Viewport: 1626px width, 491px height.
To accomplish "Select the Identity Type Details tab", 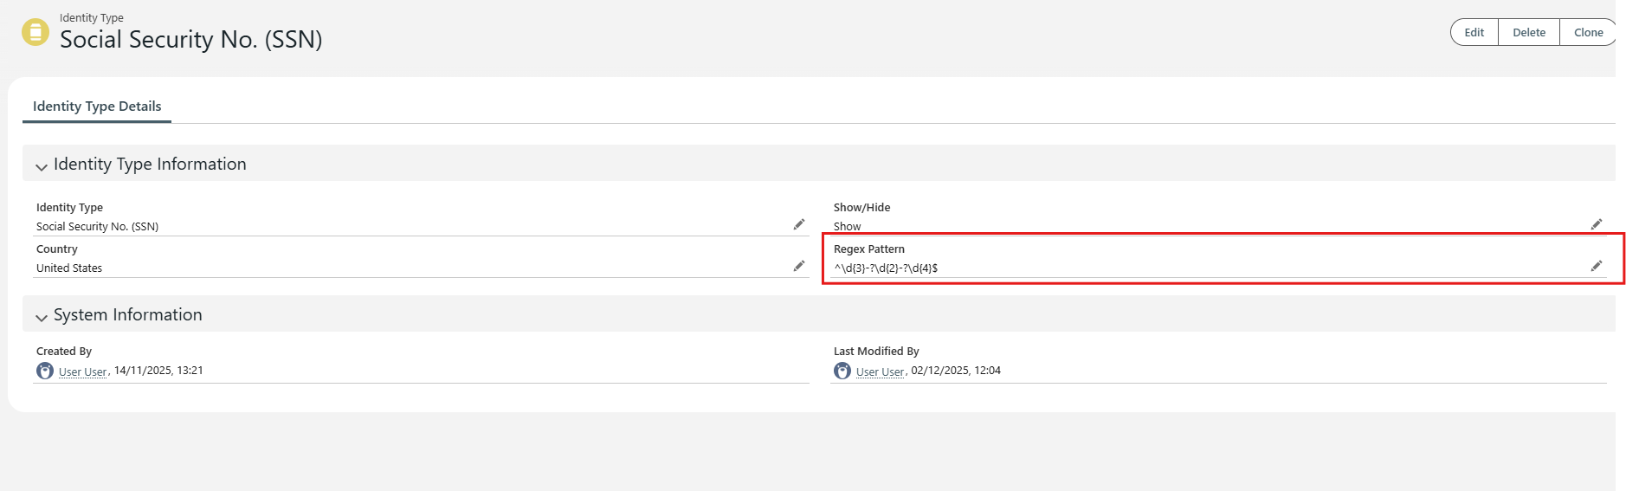I will [97, 107].
